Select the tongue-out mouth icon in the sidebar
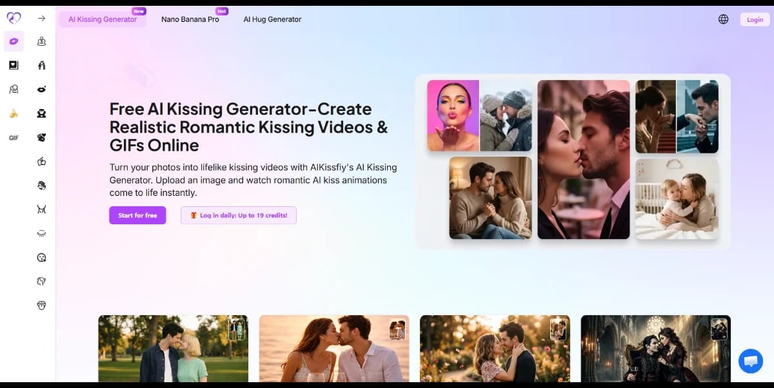774x388 pixels. [x=42, y=305]
